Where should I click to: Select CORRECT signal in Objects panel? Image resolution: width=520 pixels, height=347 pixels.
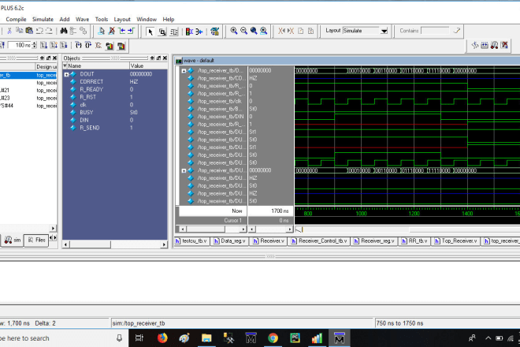91,82
